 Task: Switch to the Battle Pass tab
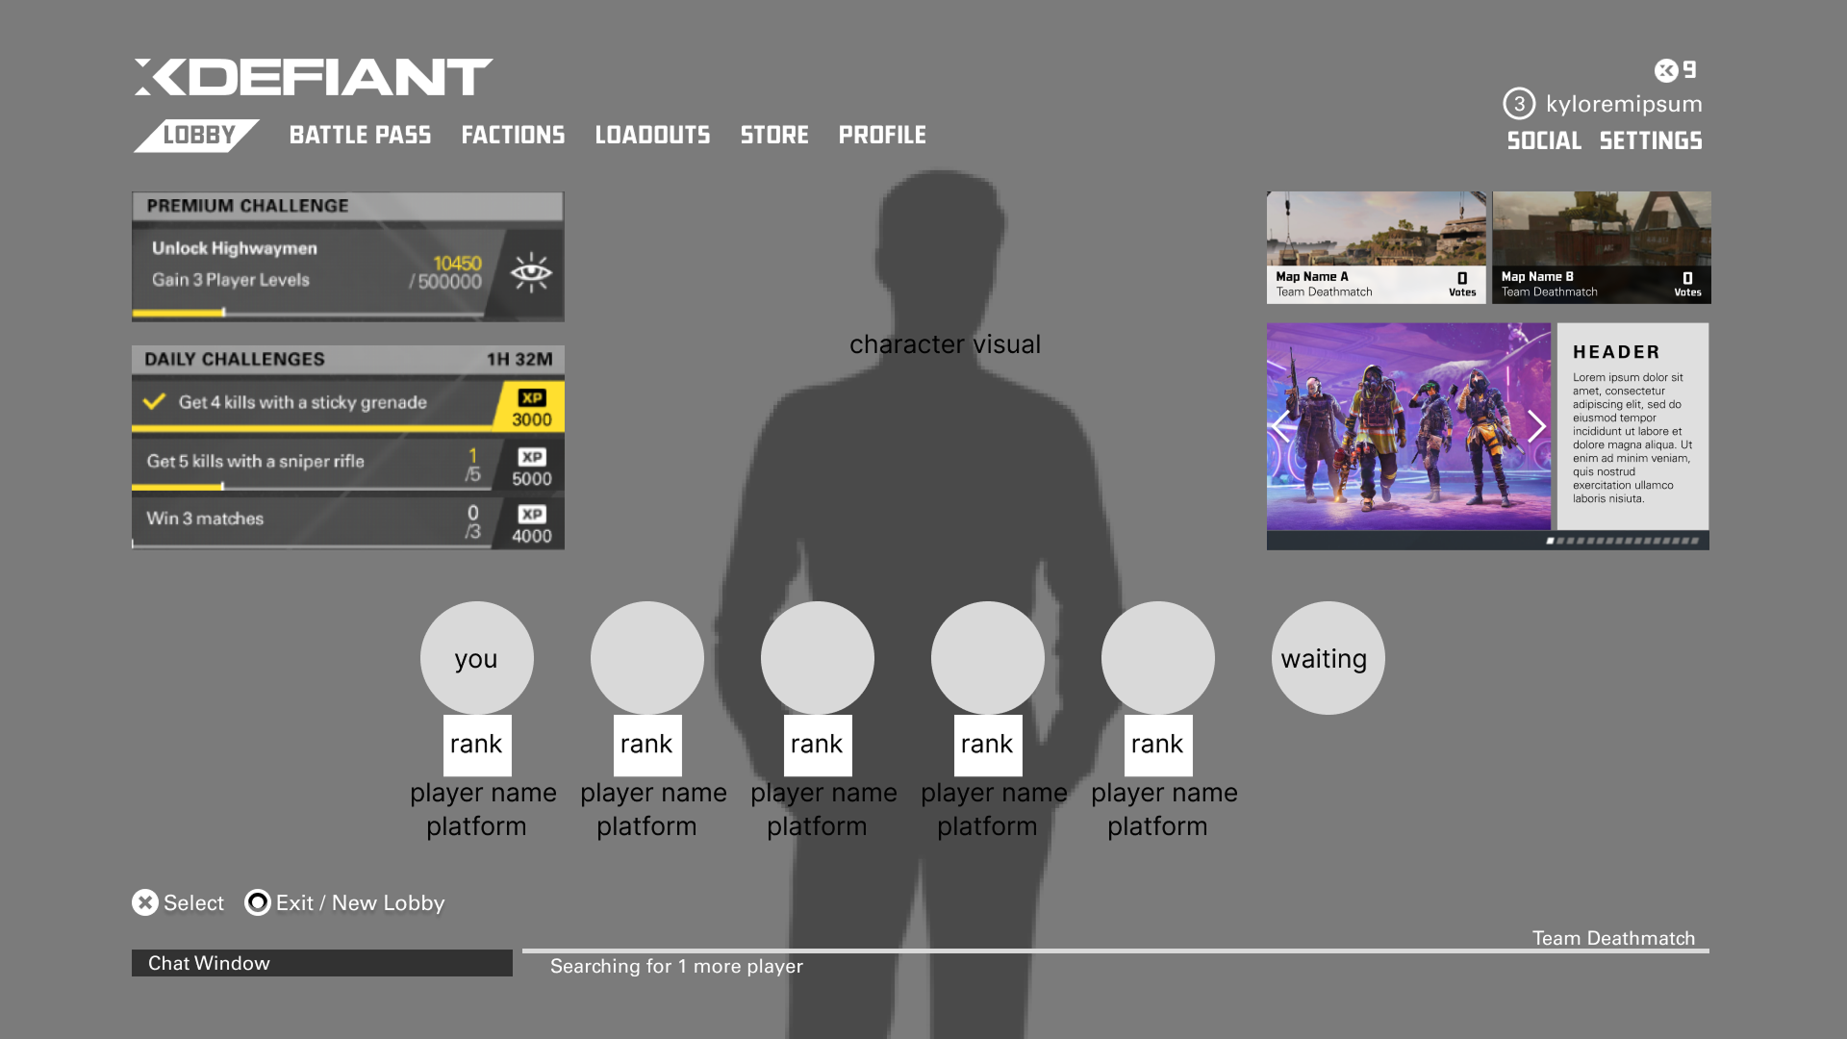click(x=361, y=135)
